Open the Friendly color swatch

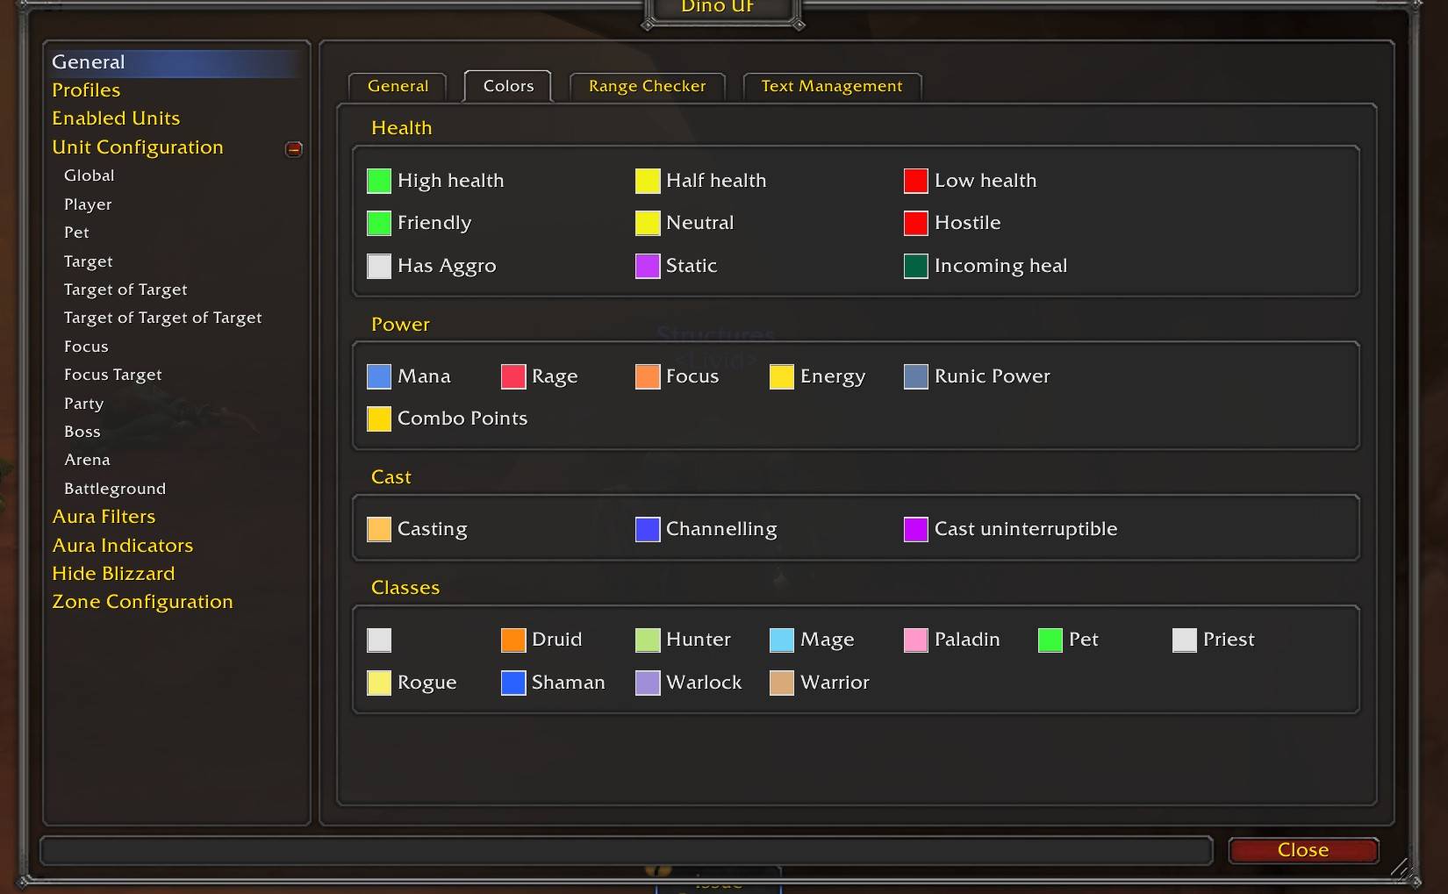(x=378, y=223)
